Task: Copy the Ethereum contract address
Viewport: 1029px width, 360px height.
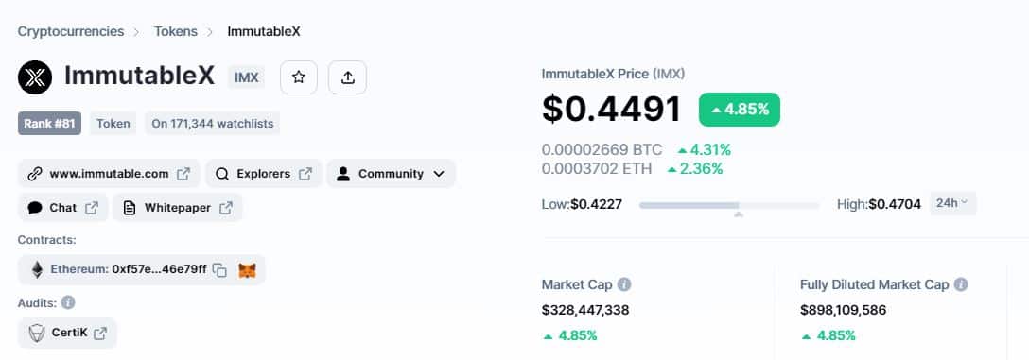Action: click(220, 270)
